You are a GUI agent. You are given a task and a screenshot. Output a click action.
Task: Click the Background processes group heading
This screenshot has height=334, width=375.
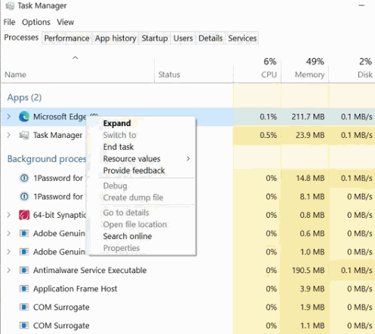[x=47, y=159]
